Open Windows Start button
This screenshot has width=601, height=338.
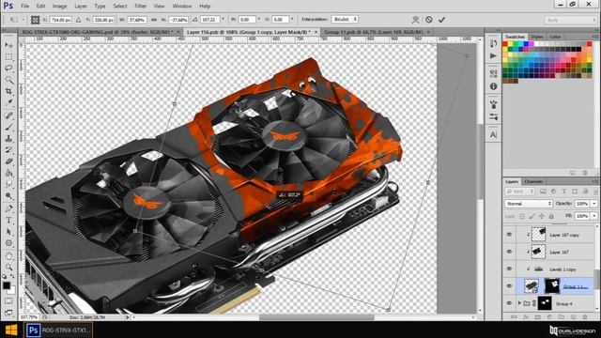coord(11,330)
